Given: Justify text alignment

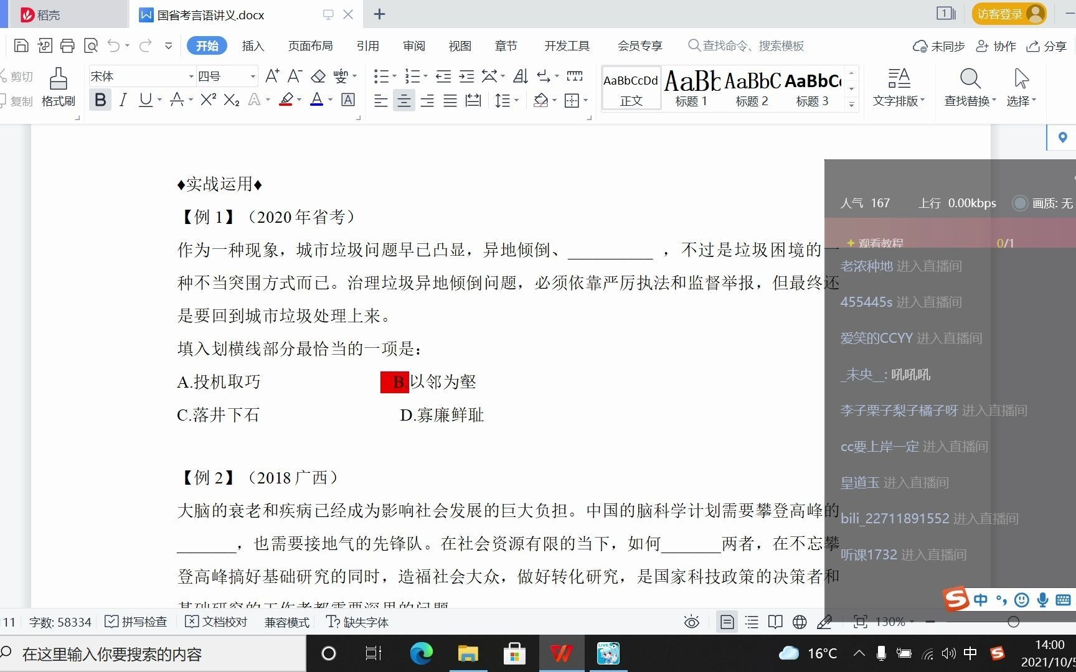Looking at the screenshot, I should [450, 100].
